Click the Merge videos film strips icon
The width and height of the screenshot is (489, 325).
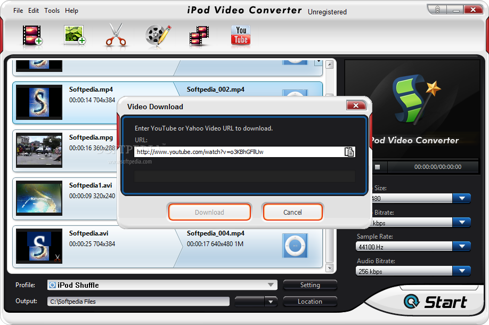pos(199,36)
